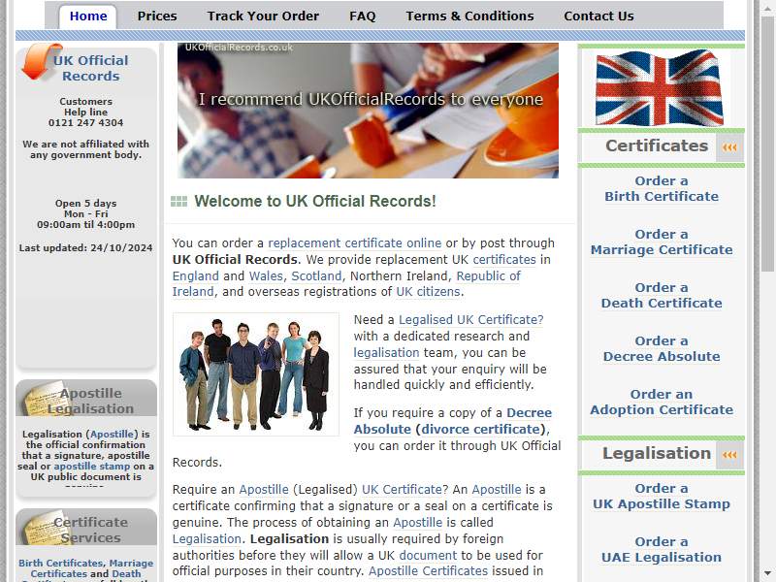Open the FAQ page
Viewport: 776px width, 582px height.
(x=362, y=16)
